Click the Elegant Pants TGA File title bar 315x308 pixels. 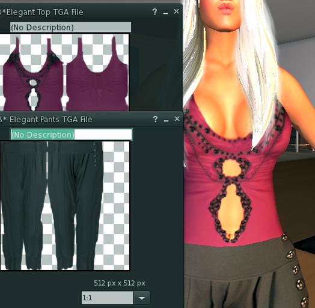click(x=91, y=120)
